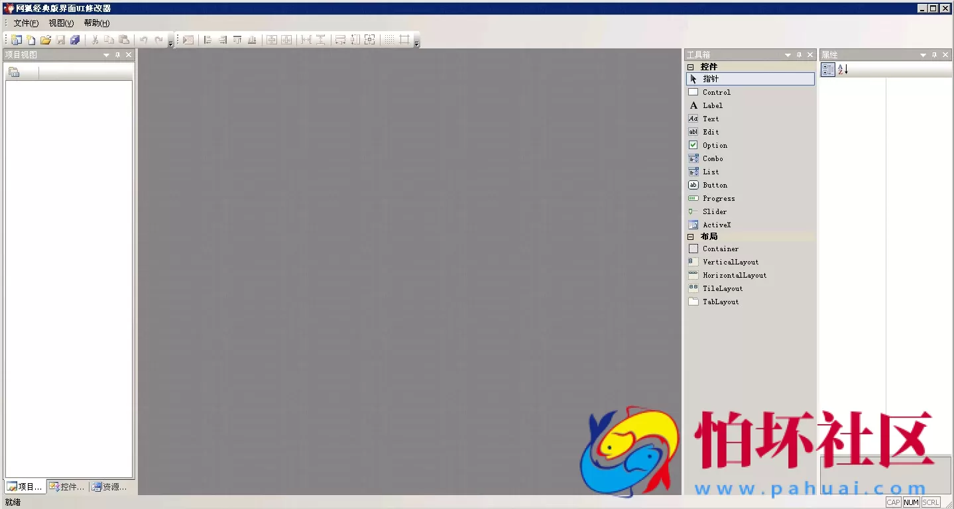Switch properties to categorized view

point(827,70)
